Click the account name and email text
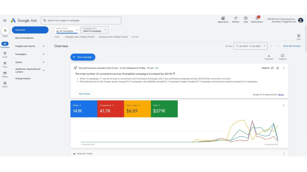307x172 pixels. pyautogui.click(x=282, y=21)
